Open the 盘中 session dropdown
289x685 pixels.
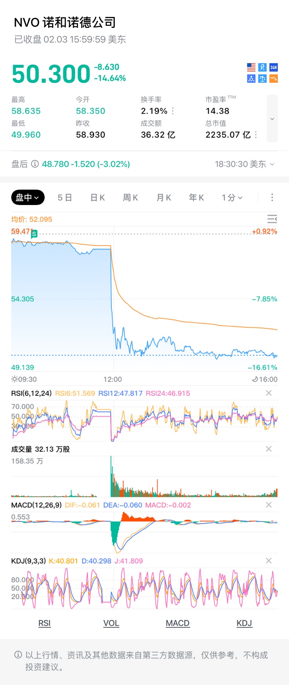[28, 198]
